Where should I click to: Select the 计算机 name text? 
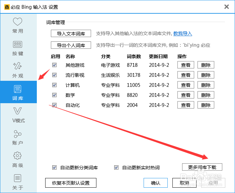[x=73, y=85]
